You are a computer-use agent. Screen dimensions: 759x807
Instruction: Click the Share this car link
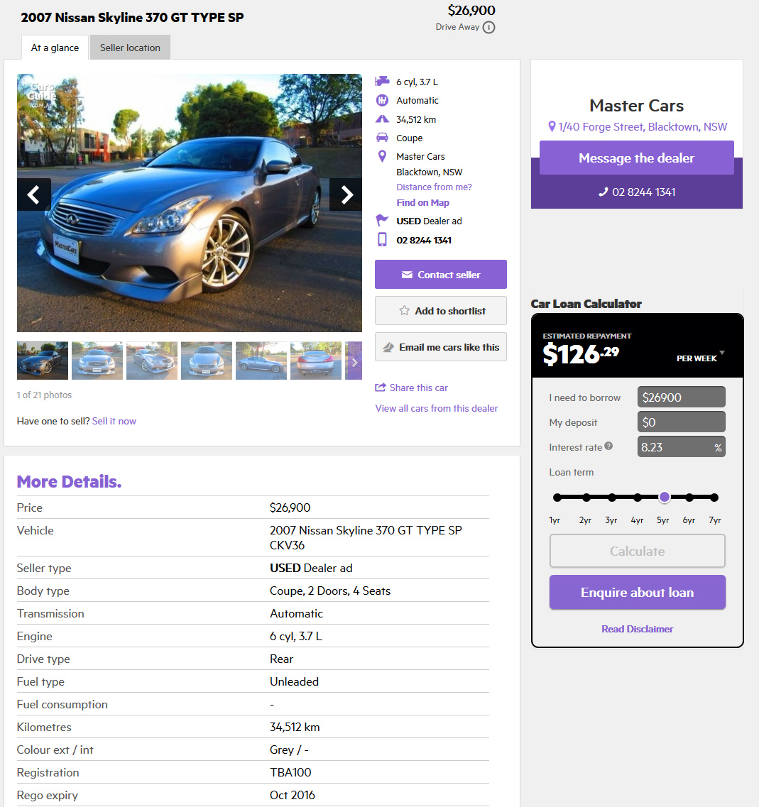point(419,388)
